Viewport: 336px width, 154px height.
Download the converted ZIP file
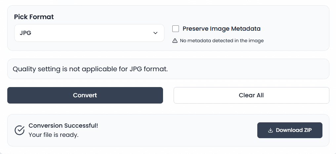pos(290,130)
